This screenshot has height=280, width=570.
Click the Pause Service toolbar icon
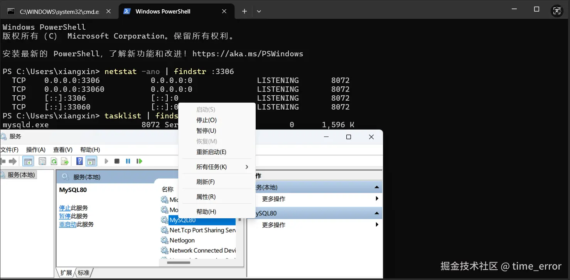[128, 161]
